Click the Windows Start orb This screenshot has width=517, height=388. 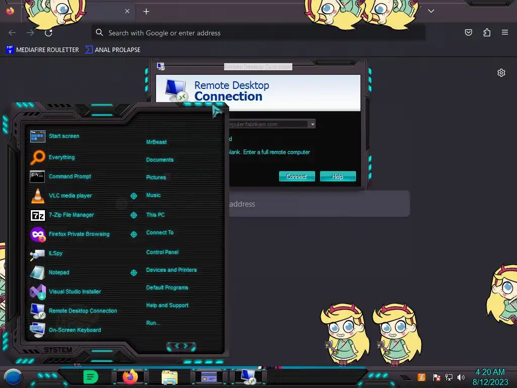pyautogui.click(x=13, y=377)
